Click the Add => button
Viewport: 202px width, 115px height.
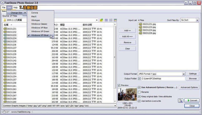coord(127,30)
